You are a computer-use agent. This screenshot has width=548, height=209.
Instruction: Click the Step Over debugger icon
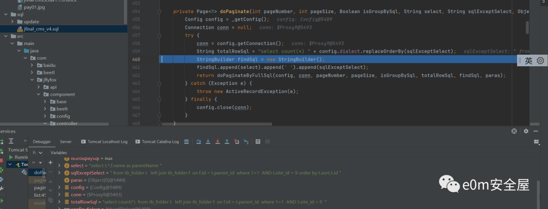[198, 141]
